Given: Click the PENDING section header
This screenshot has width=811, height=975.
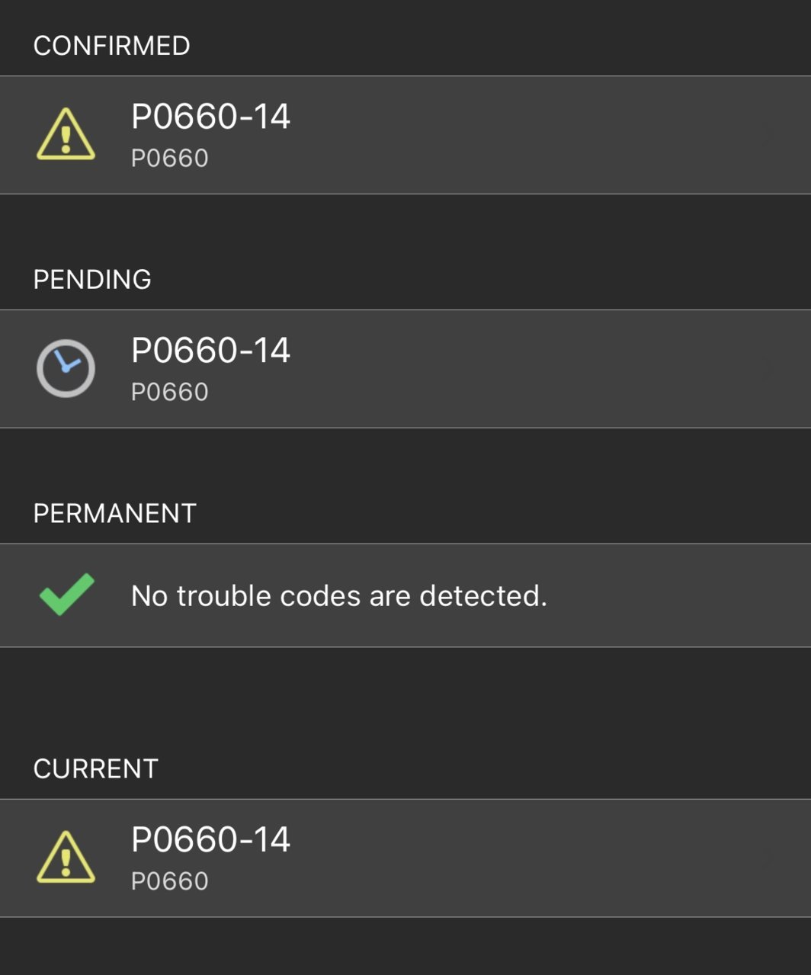Looking at the screenshot, I should (x=92, y=280).
